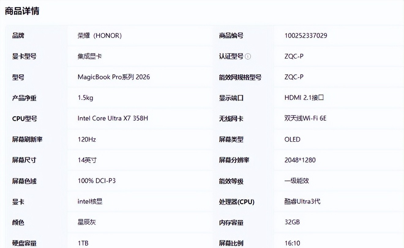Select the value '一级能效'
Viewport: 404px width, 248px height.
[297, 180]
